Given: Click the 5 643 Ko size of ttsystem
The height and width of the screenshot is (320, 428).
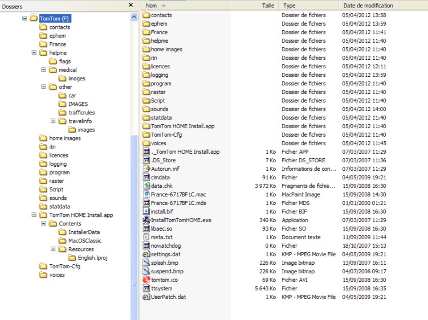Looking at the screenshot, I should coord(266,288).
